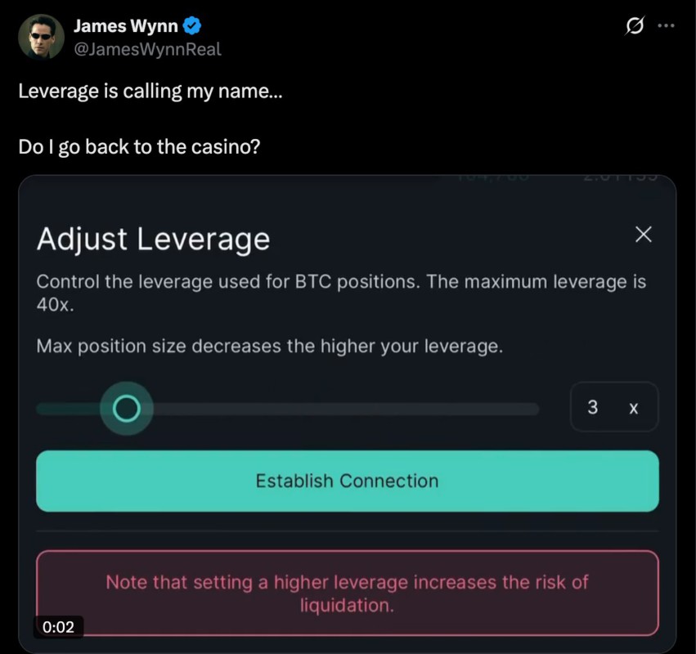Click the liquidation risk warning box
This screenshot has width=696, height=654.
click(347, 594)
